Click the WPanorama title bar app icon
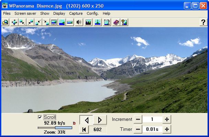This screenshot has height=137, width=209. pos(5,6)
